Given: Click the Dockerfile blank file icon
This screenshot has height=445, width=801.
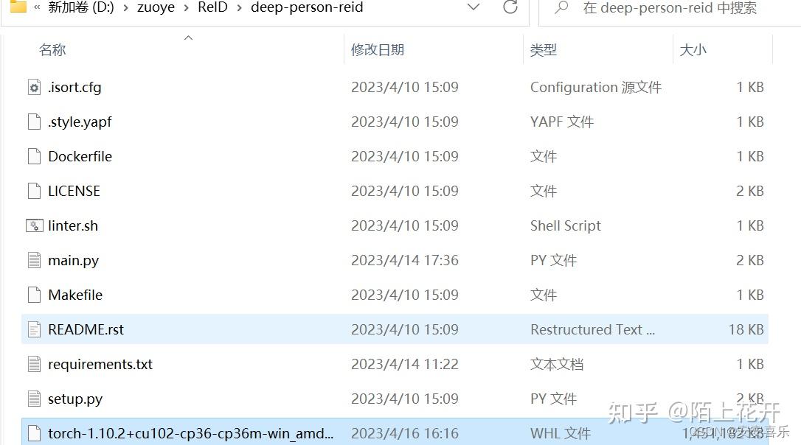Looking at the screenshot, I should (34, 157).
